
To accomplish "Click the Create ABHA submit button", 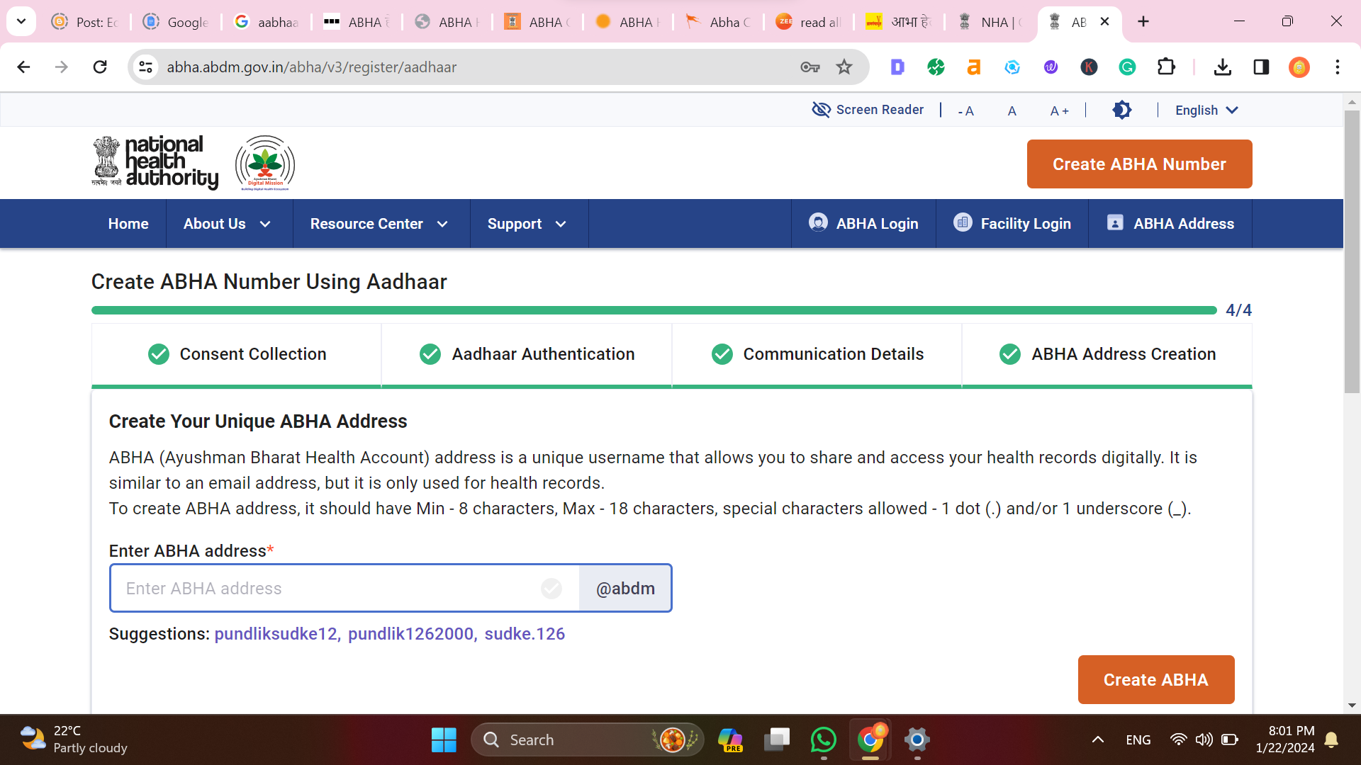I will point(1156,679).
